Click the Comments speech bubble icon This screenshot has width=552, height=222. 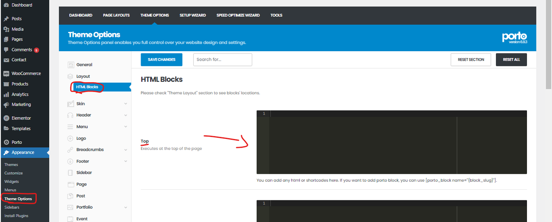[6, 50]
